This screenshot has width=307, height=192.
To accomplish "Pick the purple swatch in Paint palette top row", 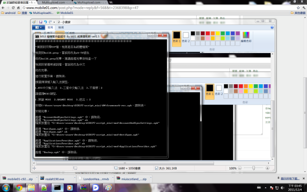I will 238,33.
